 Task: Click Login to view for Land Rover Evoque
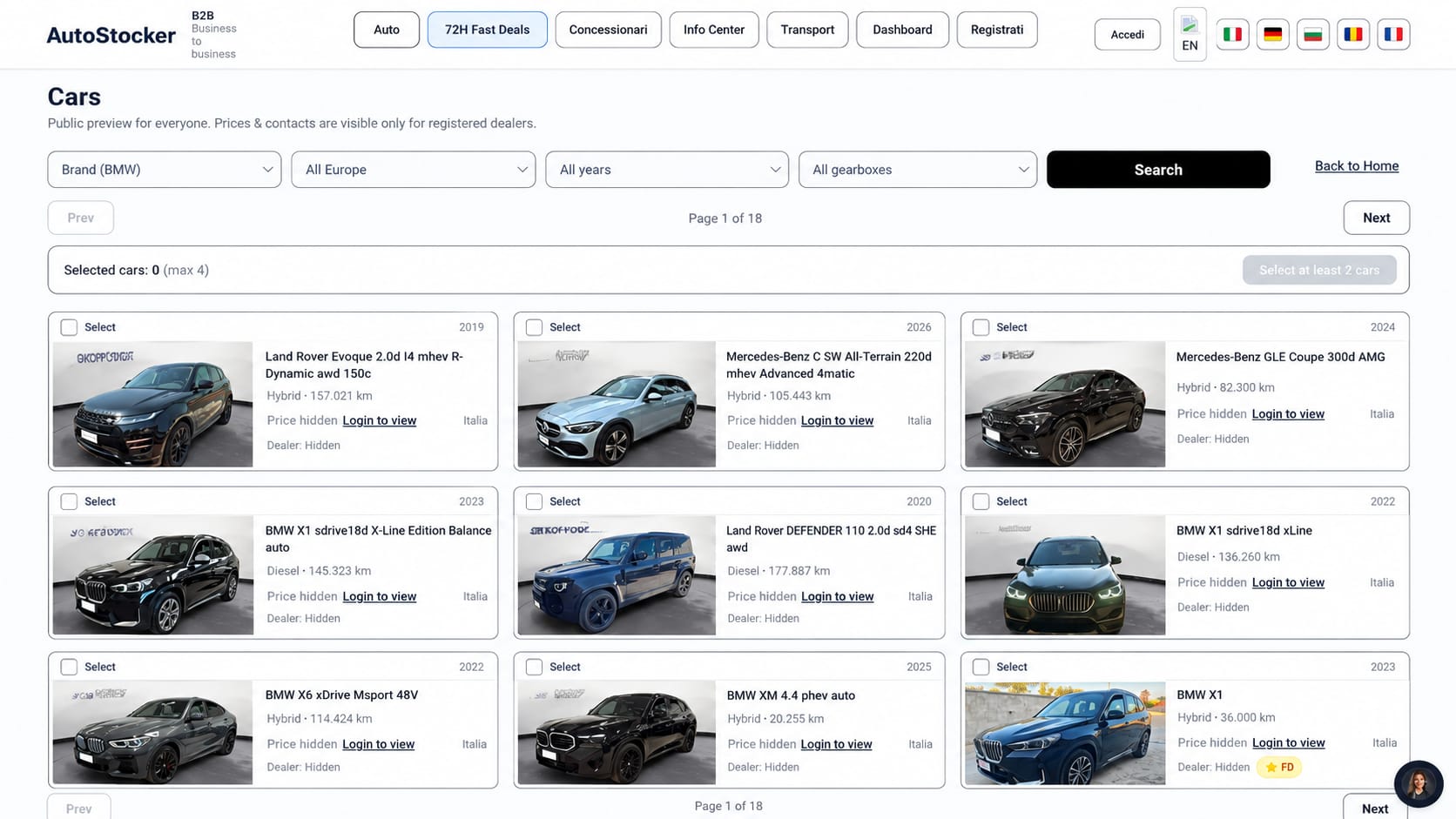[x=380, y=420]
